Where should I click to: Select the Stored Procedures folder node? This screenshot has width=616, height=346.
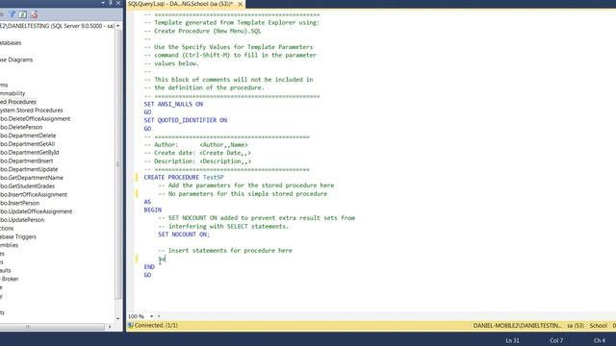(18, 102)
